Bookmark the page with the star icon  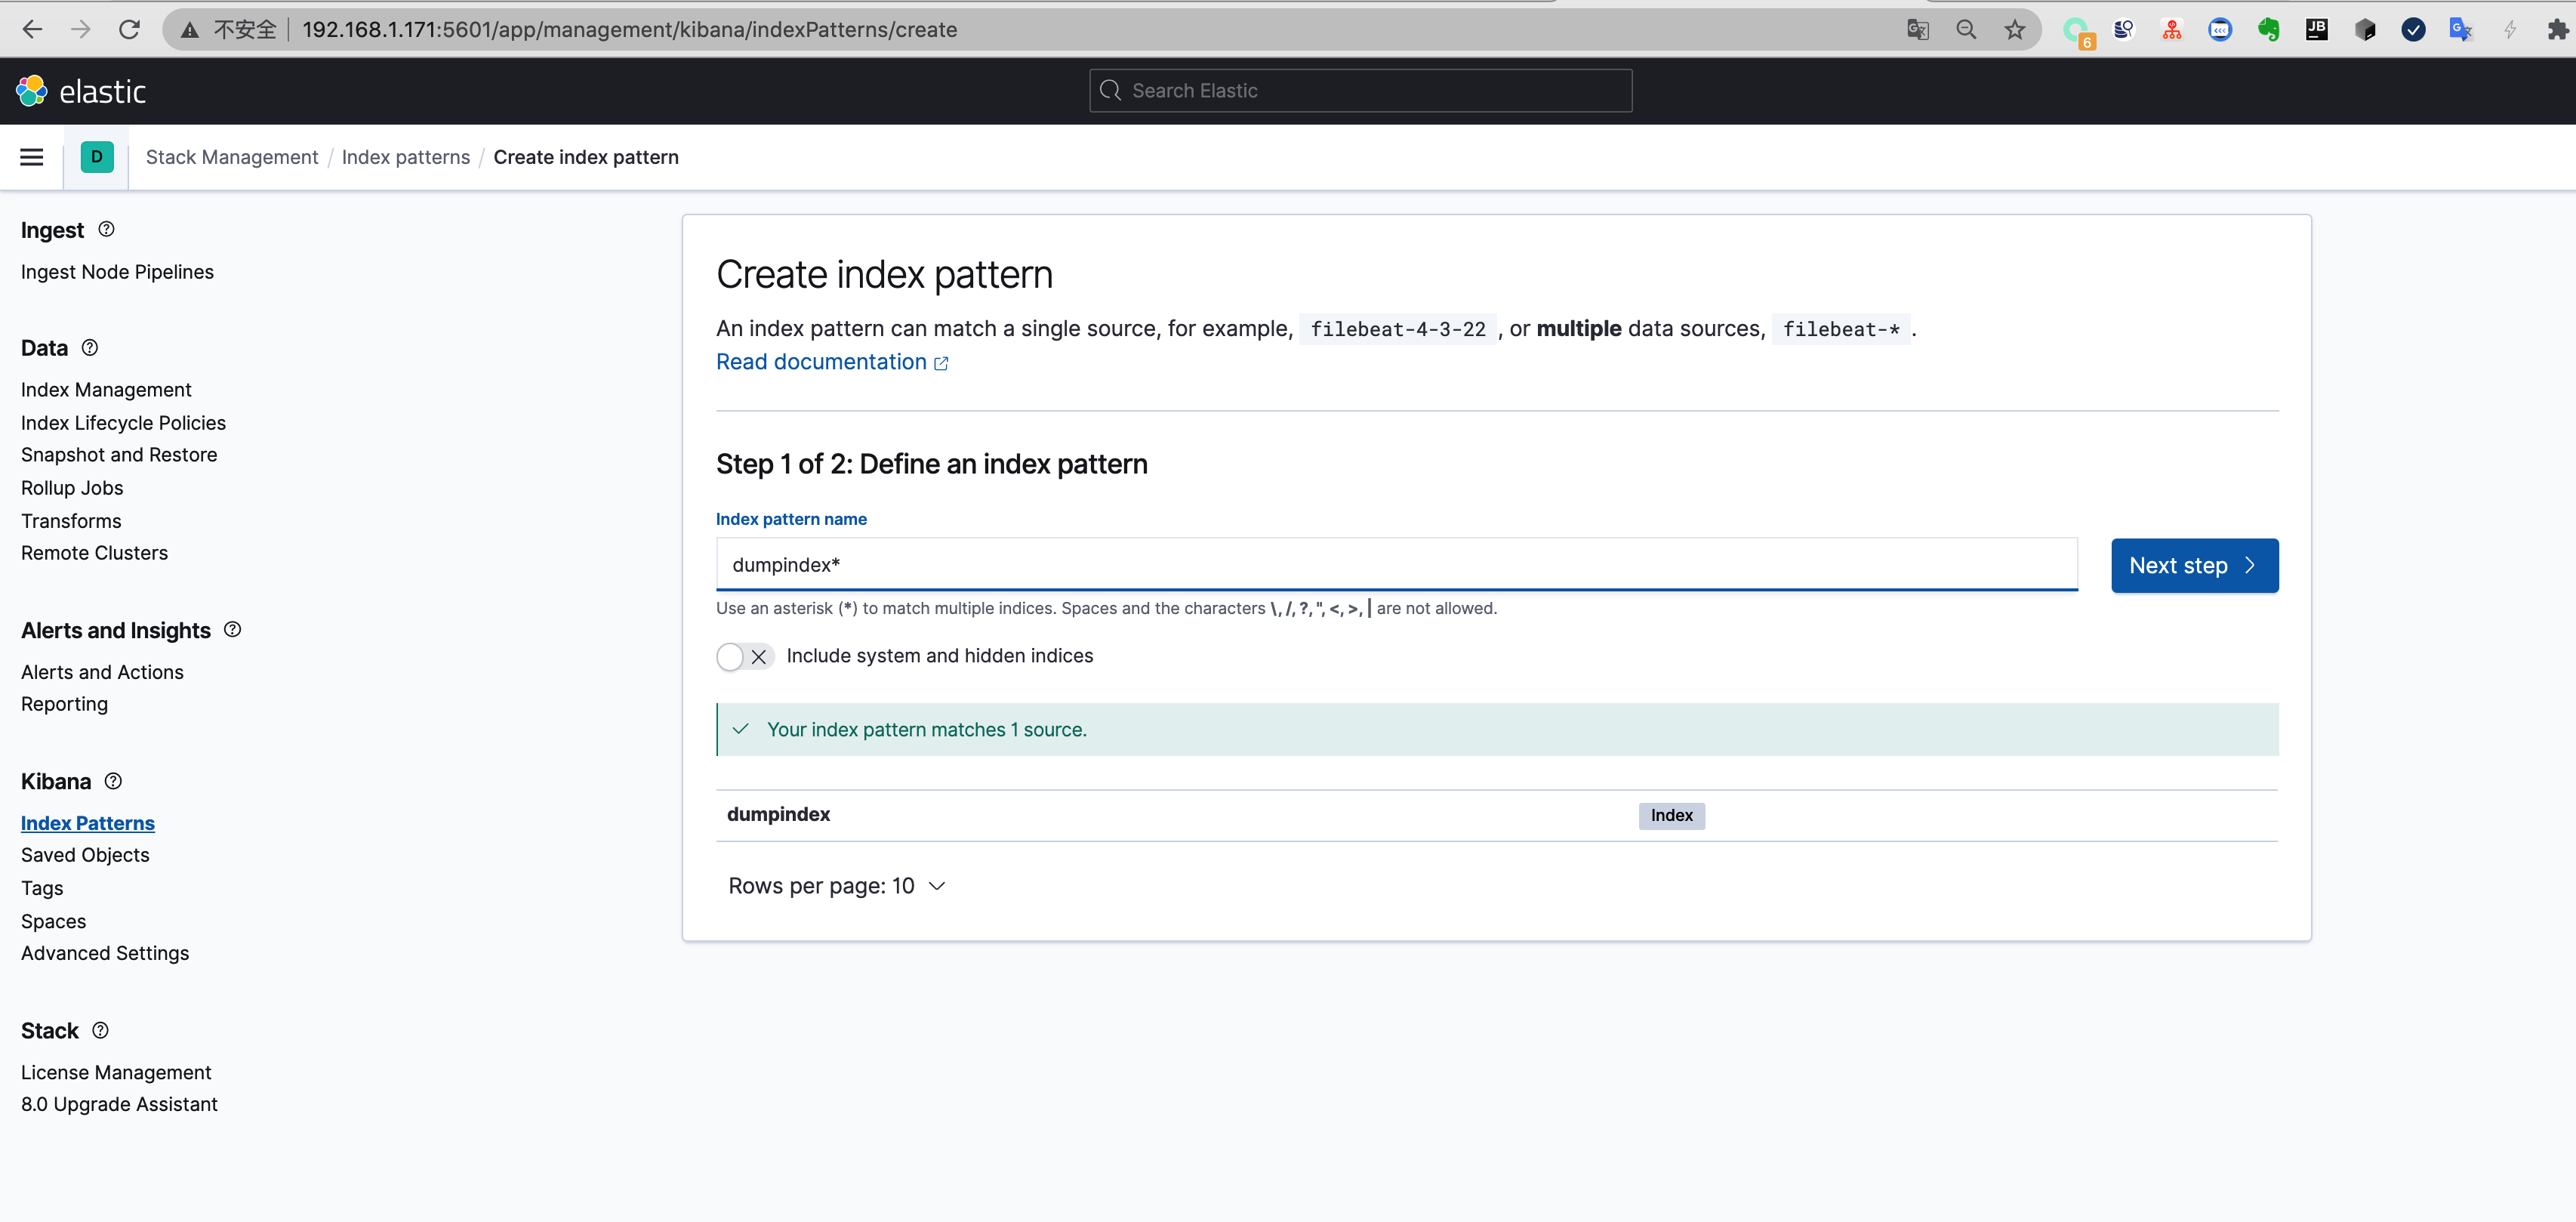click(2014, 29)
